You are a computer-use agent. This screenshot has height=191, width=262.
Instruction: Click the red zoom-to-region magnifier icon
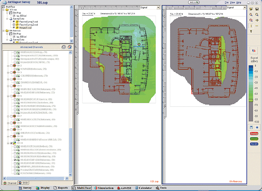(251, 20)
